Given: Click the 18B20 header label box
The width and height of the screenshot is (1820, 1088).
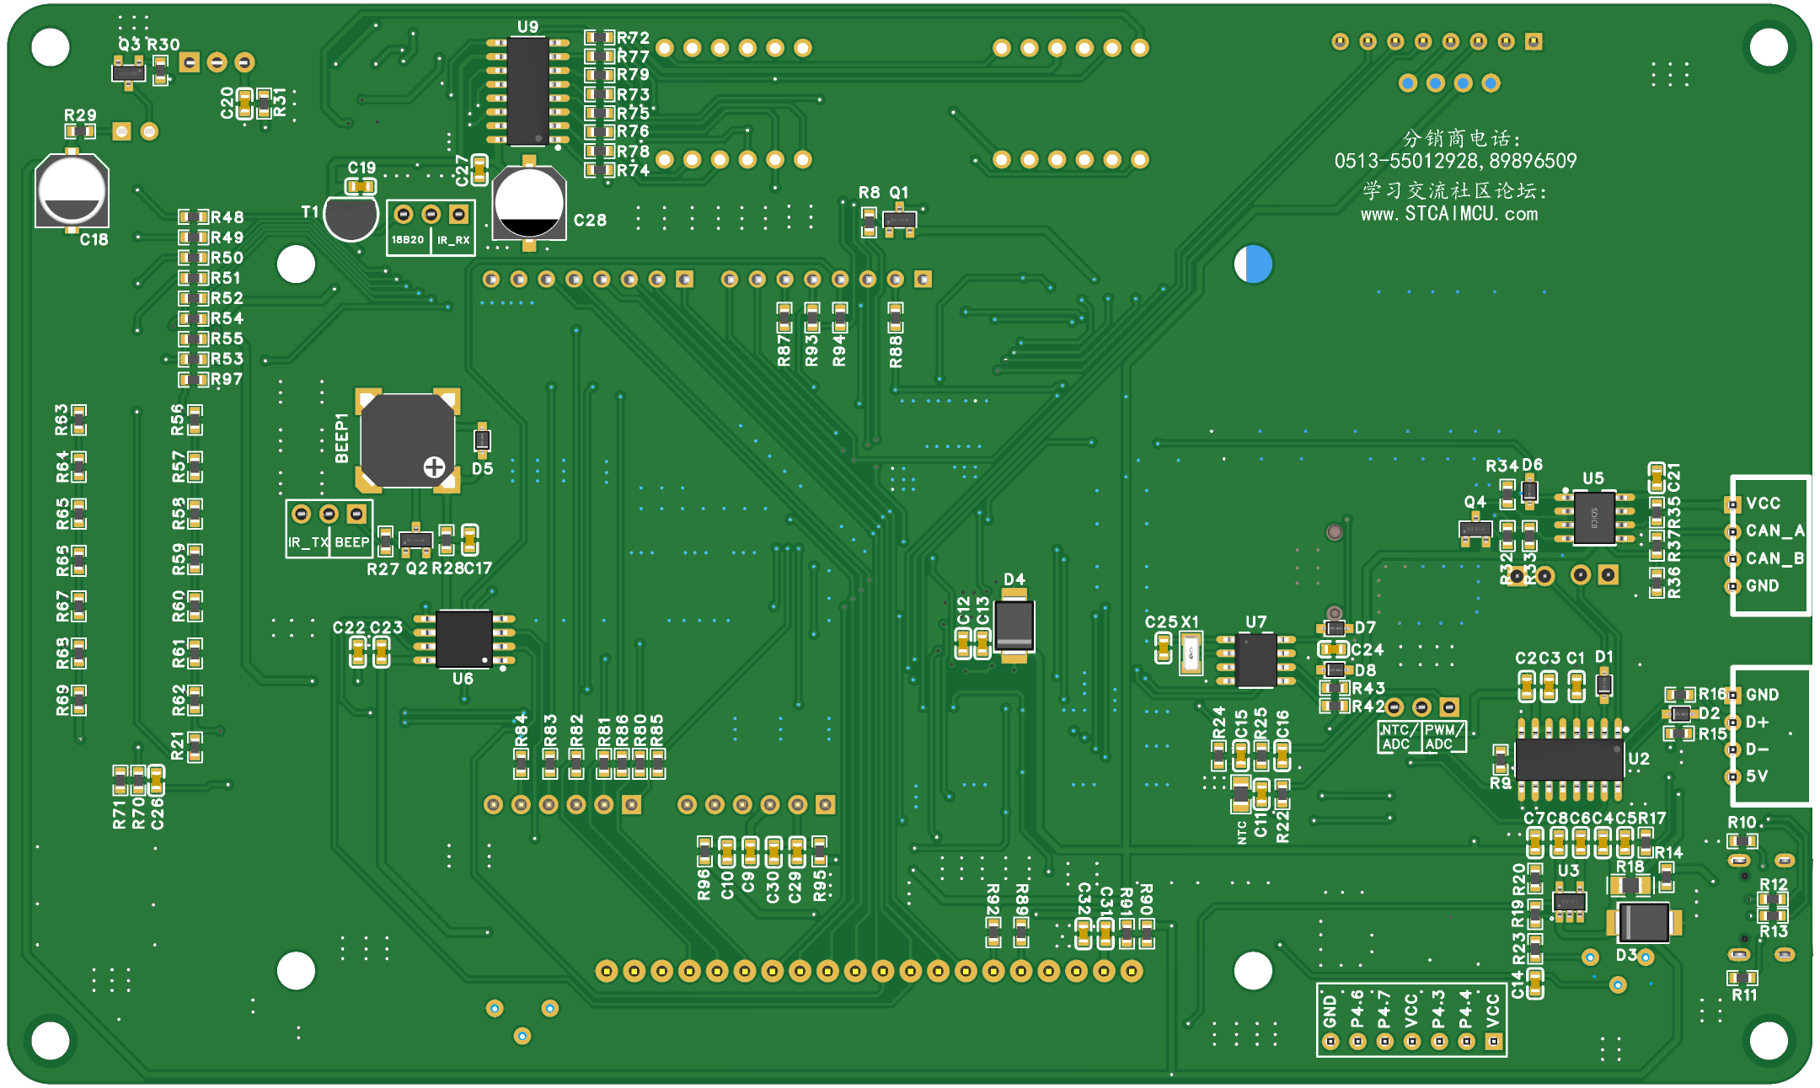Looking at the screenshot, I should [x=408, y=240].
